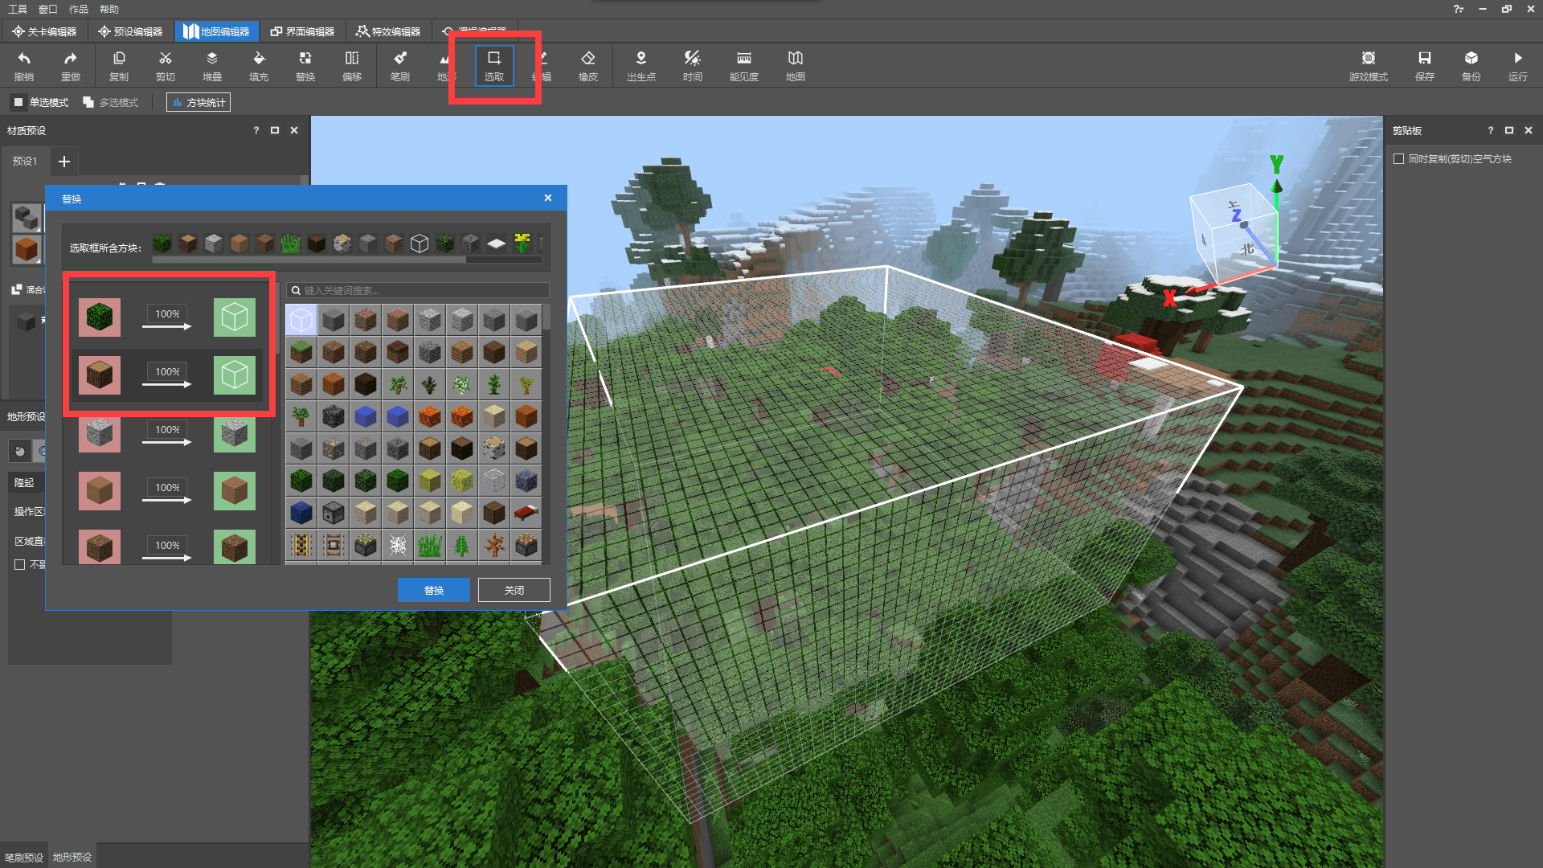Screen dimensions: 1543x868
Task: Close the 材质预设 panel
Action: pyautogui.click(x=294, y=130)
